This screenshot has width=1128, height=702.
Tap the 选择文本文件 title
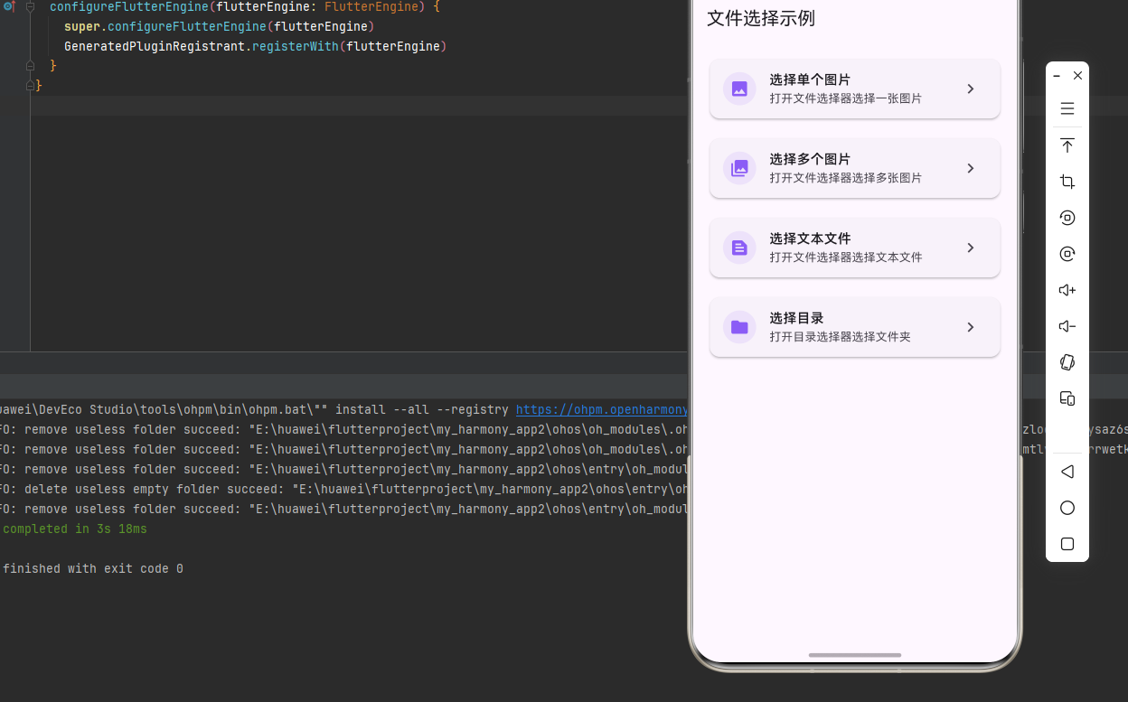810,239
